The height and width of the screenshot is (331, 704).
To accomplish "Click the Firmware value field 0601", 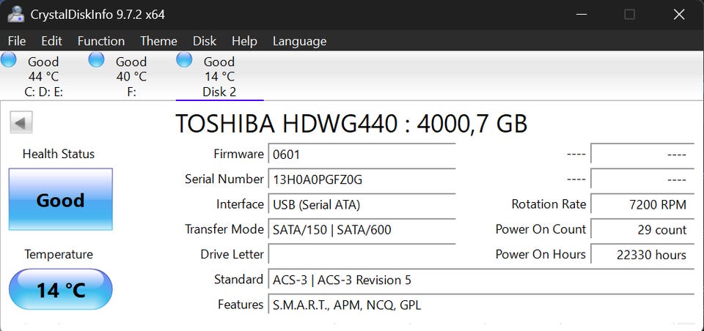I will pyautogui.click(x=361, y=155).
